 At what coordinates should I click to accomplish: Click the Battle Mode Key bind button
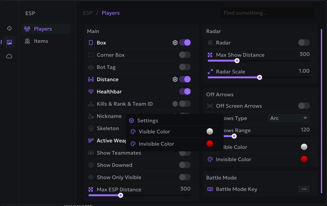tap(304, 189)
